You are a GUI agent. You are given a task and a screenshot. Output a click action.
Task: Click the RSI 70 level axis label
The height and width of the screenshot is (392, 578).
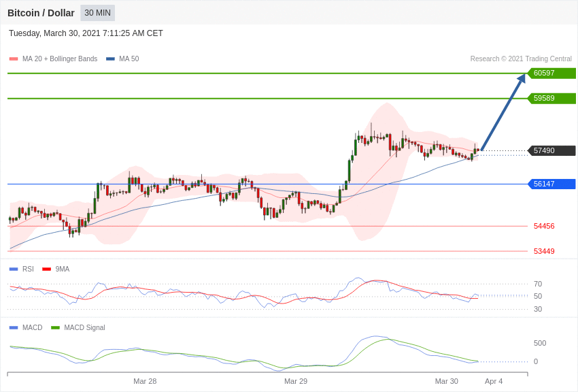pyautogui.click(x=538, y=284)
